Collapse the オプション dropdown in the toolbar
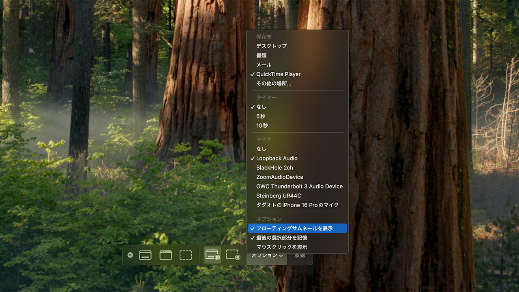Screen dimensions: 519x292 [267, 255]
